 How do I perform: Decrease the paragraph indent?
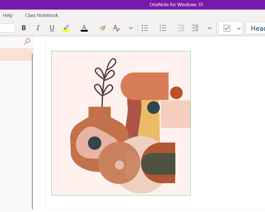pos(181,28)
